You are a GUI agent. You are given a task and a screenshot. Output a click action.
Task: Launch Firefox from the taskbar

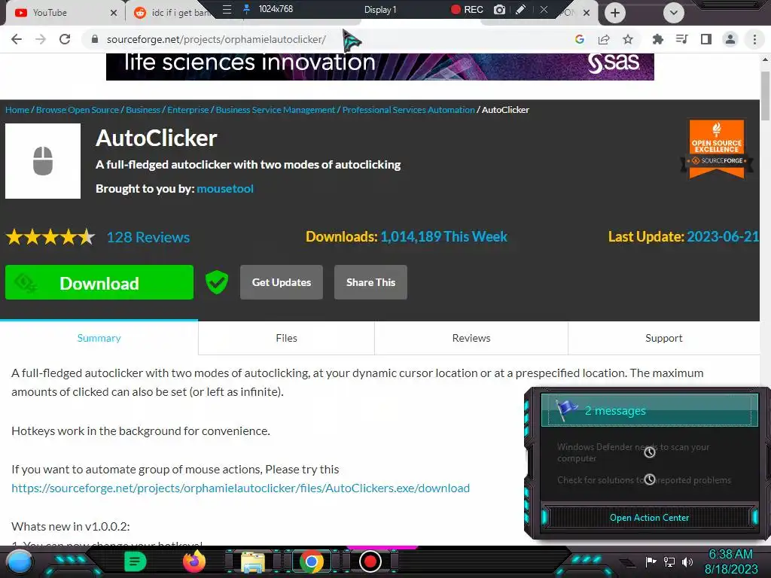point(194,561)
